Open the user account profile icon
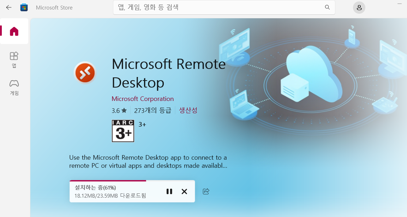The height and width of the screenshot is (217, 407). [359, 7]
